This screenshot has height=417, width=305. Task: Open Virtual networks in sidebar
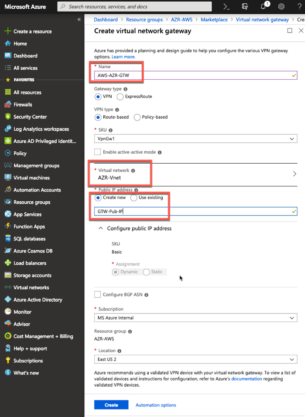pos(31,288)
